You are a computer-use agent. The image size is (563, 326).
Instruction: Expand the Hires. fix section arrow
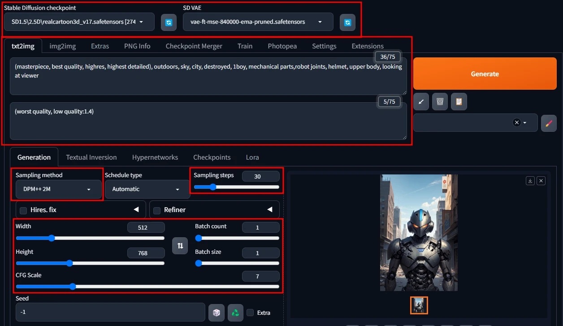point(136,209)
